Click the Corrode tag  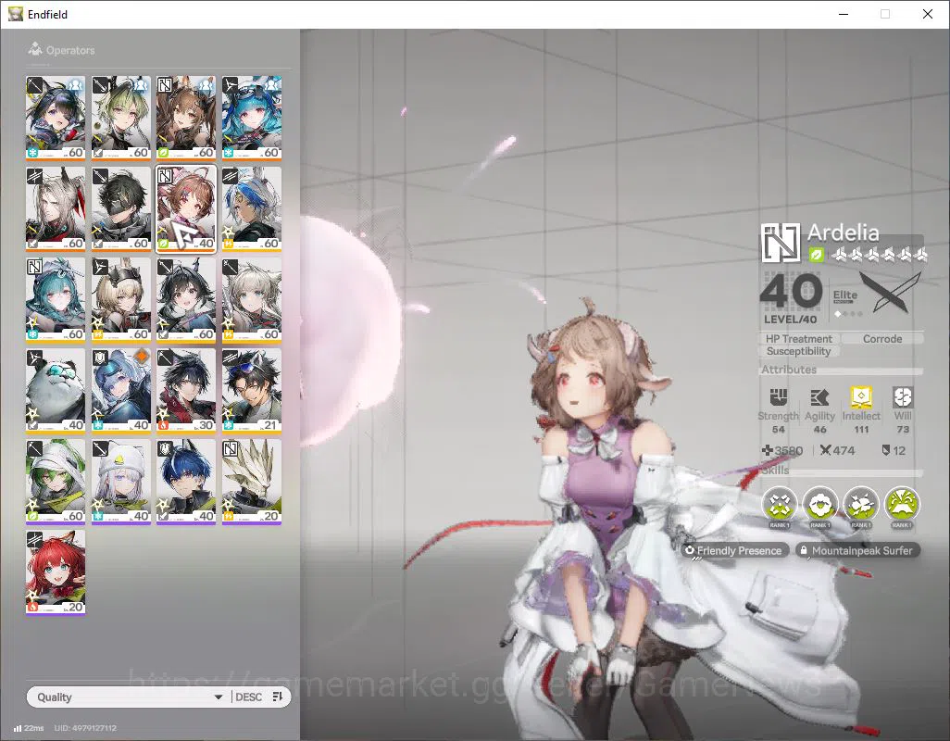pos(882,339)
